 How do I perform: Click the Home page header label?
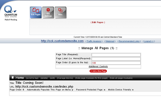20,78
